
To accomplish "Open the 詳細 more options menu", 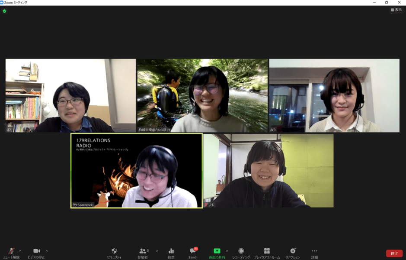I will pos(314,252).
